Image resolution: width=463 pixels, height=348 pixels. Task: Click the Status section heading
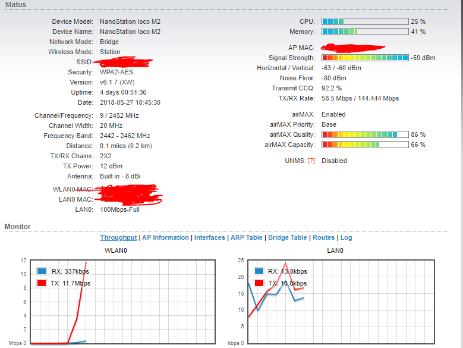pos(15,5)
